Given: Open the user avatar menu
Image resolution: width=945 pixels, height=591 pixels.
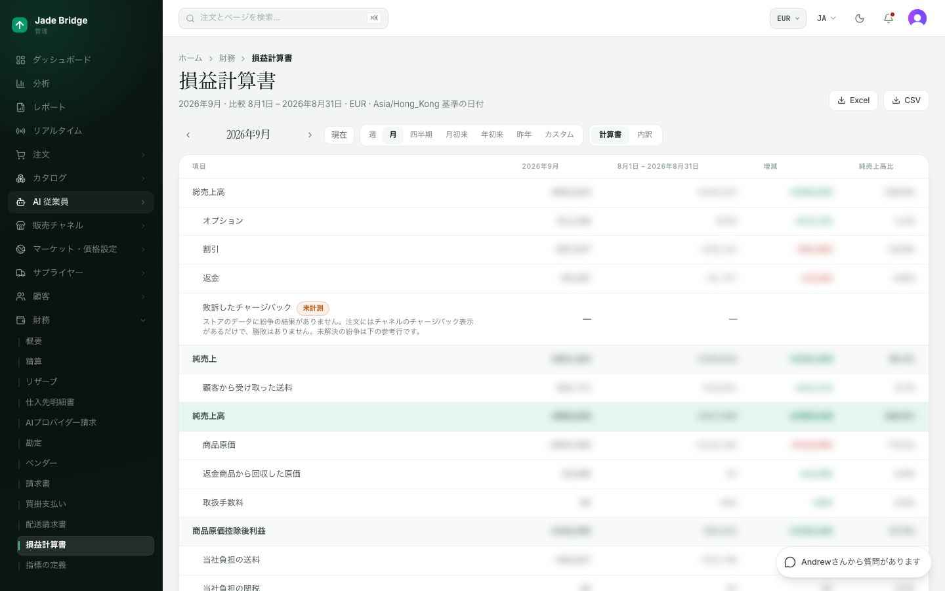Looking at the screenshot, I should (x=917, y=18).
